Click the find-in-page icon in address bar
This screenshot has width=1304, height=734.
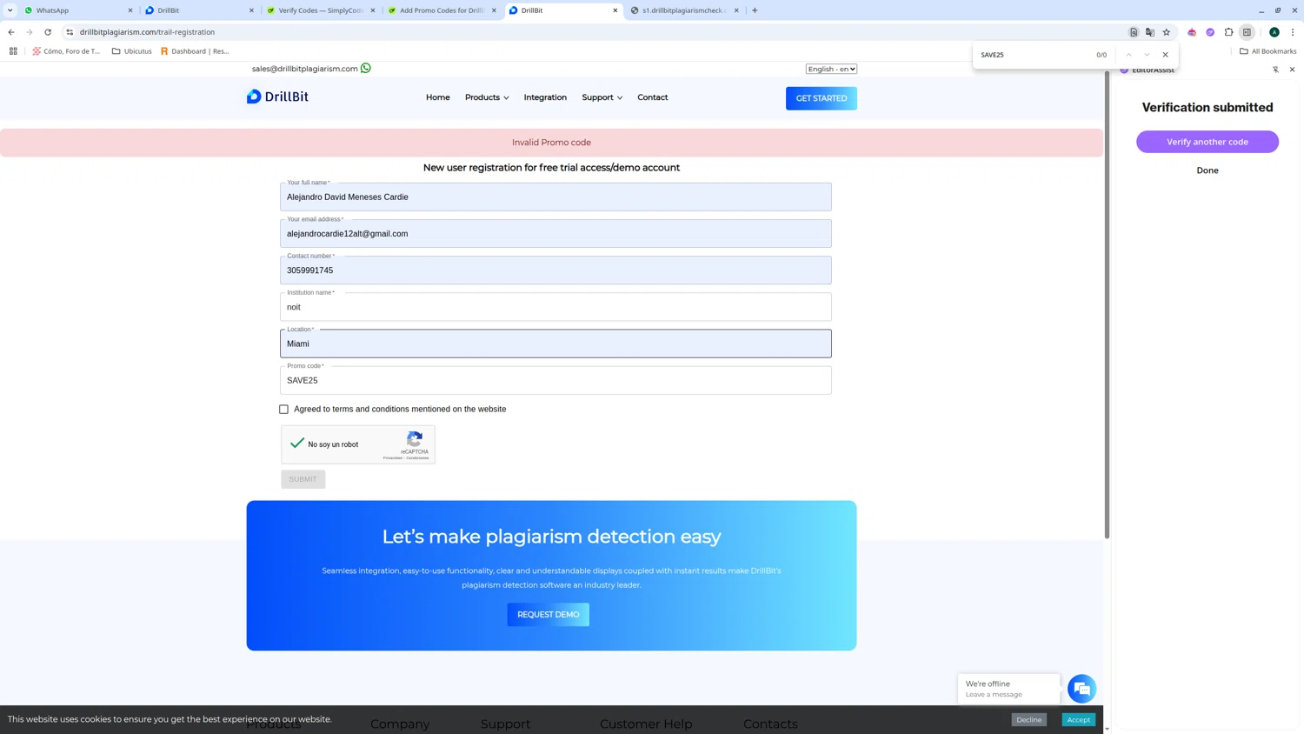(x=1134, y=32)
